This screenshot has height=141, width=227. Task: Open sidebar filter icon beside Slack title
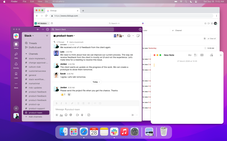click(x=47, y=36)
